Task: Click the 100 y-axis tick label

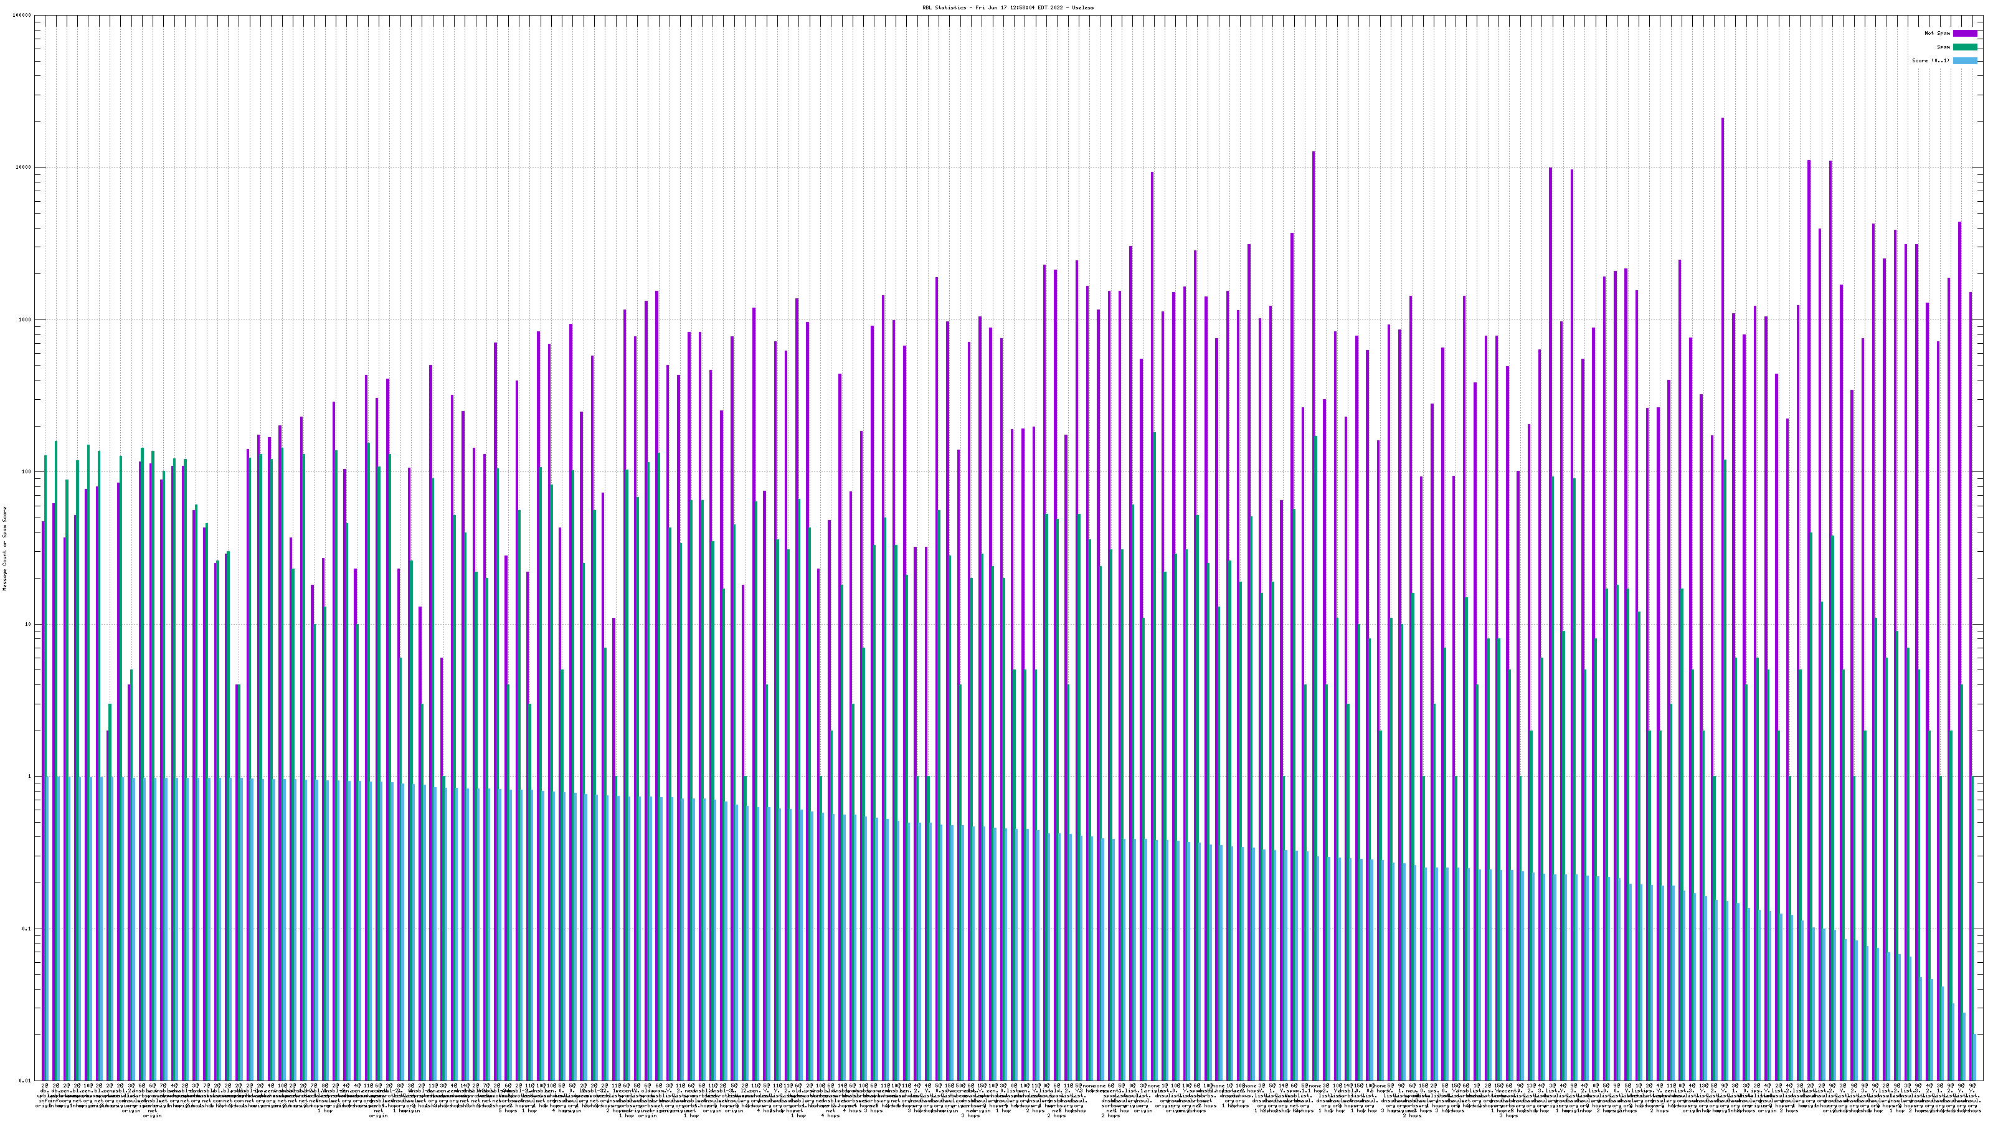Action: tap(26, 472)
